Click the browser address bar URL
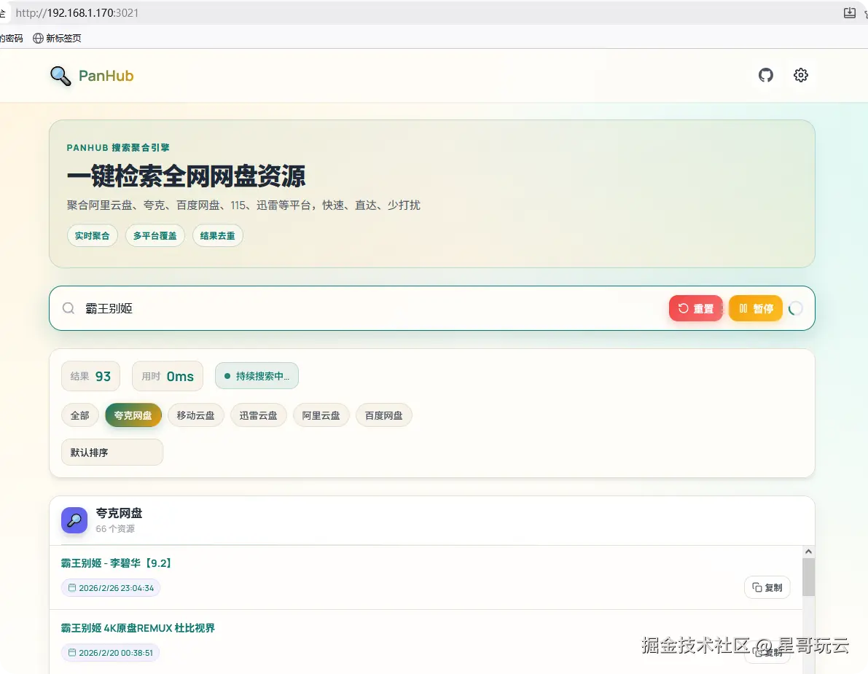Image resolution: width=868 pixels, height=674 pixels. [77, 12]
